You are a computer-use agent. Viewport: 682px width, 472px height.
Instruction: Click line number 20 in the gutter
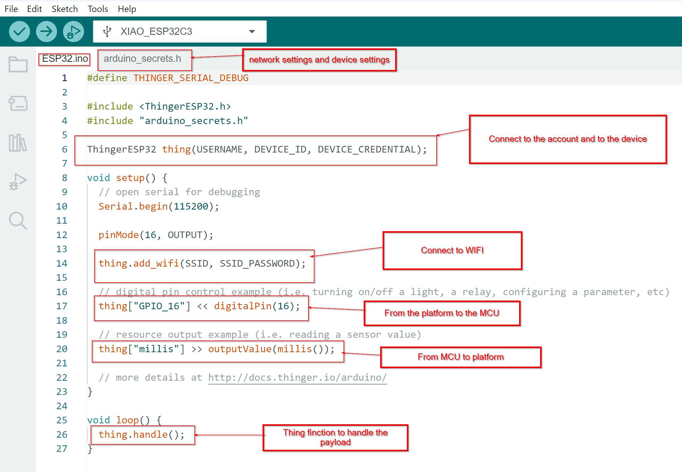pyautogui.click(x=62, y=349)
